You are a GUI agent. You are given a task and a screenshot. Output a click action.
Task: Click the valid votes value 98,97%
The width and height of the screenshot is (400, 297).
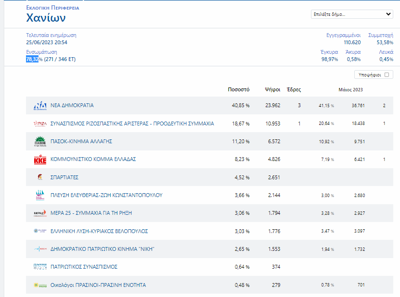[330, 59]
